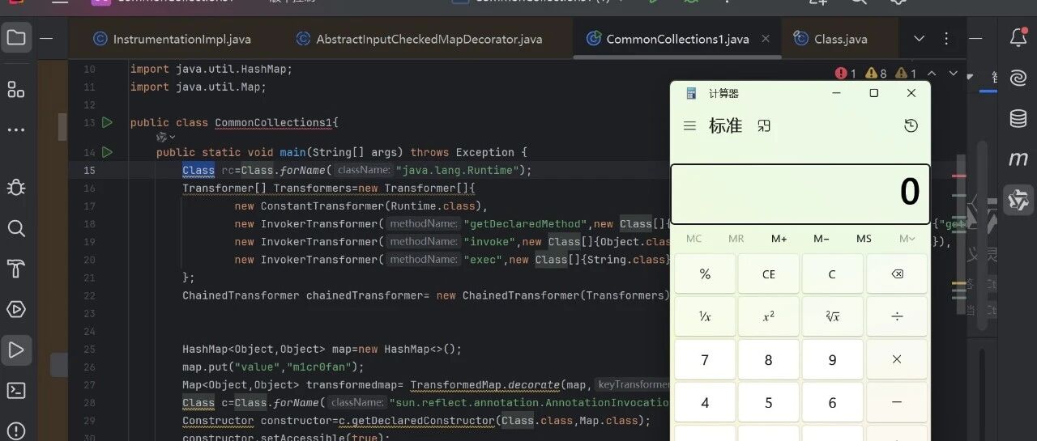Switch to AbstractInputCheckedMapDecorator.java tab

[x=420, y=39]
